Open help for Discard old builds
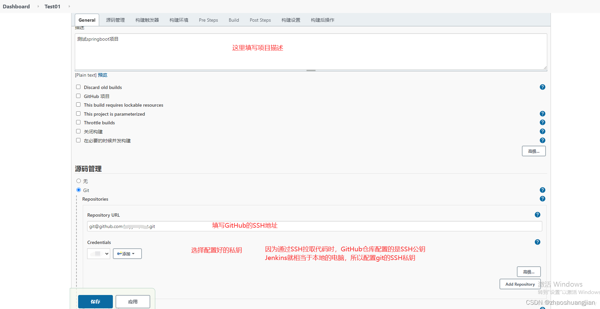600x309 pixels. click(x=542, y=87)
